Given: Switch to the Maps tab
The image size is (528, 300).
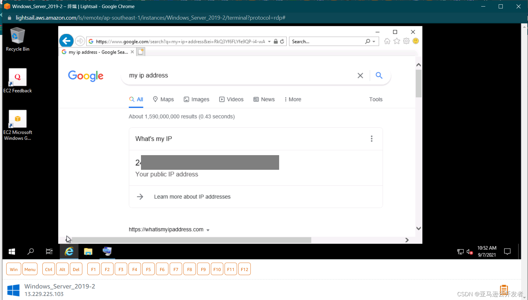Looking at the screenshot, I should (163, 99).
